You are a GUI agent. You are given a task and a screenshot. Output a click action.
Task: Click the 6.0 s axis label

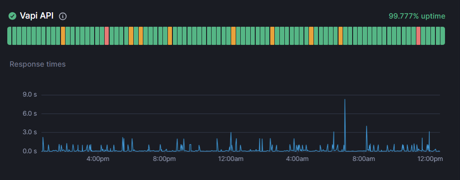(29, 114)
